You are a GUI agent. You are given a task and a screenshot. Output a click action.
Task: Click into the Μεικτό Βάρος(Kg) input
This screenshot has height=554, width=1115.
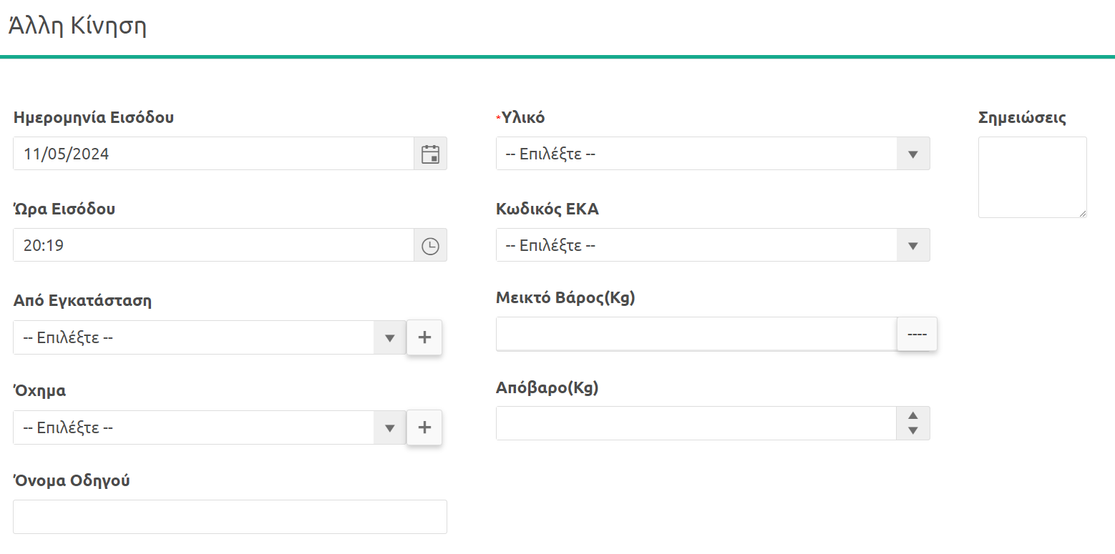(x=696, y=335)
